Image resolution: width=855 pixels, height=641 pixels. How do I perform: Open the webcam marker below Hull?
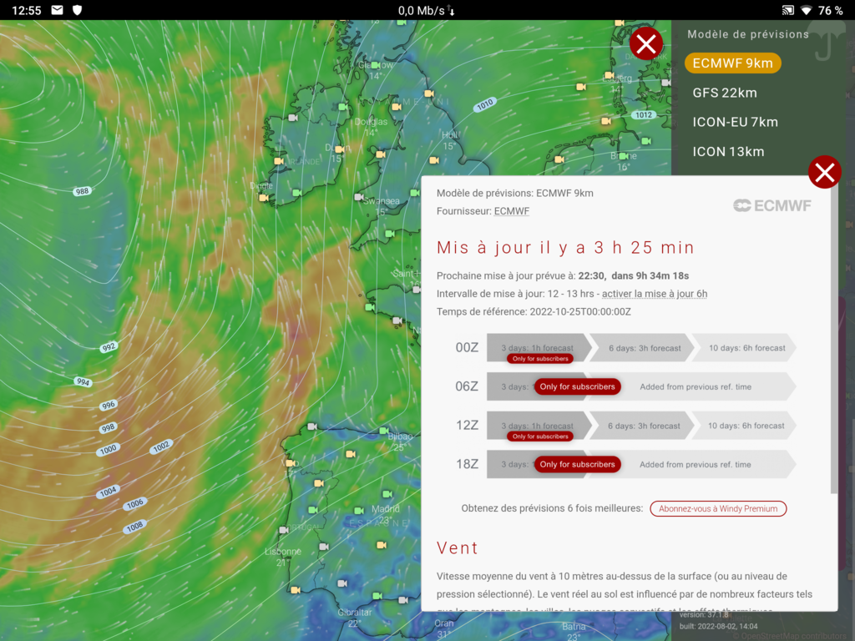pos(434,160)
